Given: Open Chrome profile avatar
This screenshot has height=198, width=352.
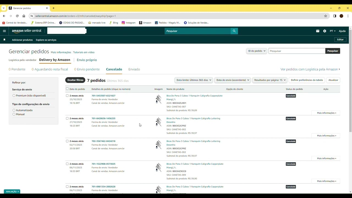Looking at the screenshot, I should point(341,16).
